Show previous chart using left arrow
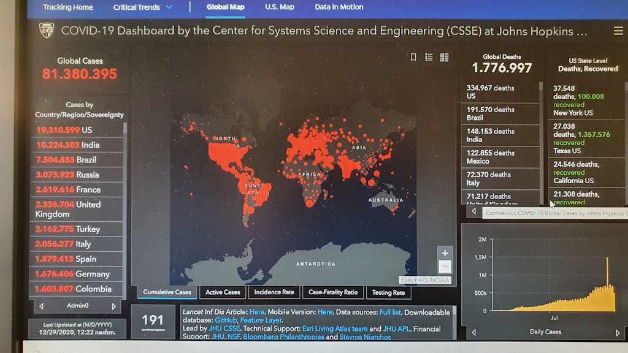This screenshot has width=628, height=353. [474, 332]
